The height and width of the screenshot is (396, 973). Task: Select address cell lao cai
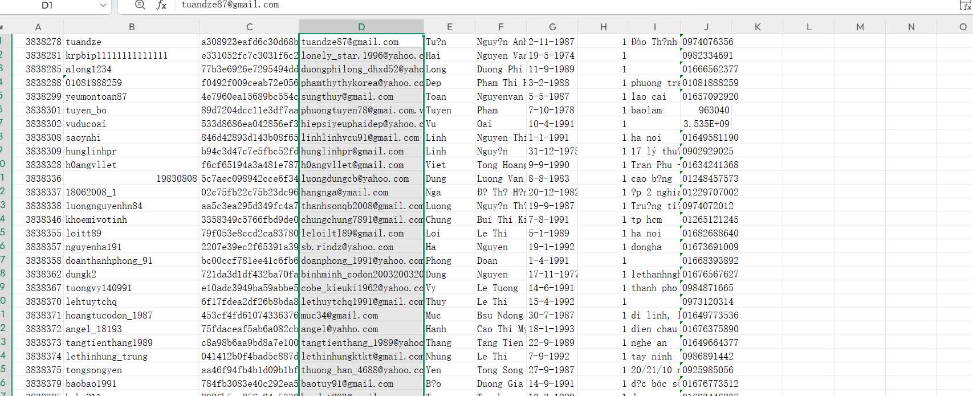[x=654, y=96]
